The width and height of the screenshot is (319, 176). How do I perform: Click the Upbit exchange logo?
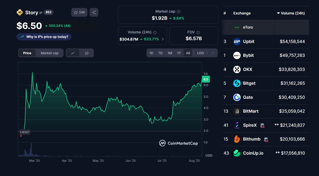[x=237, y=42]
